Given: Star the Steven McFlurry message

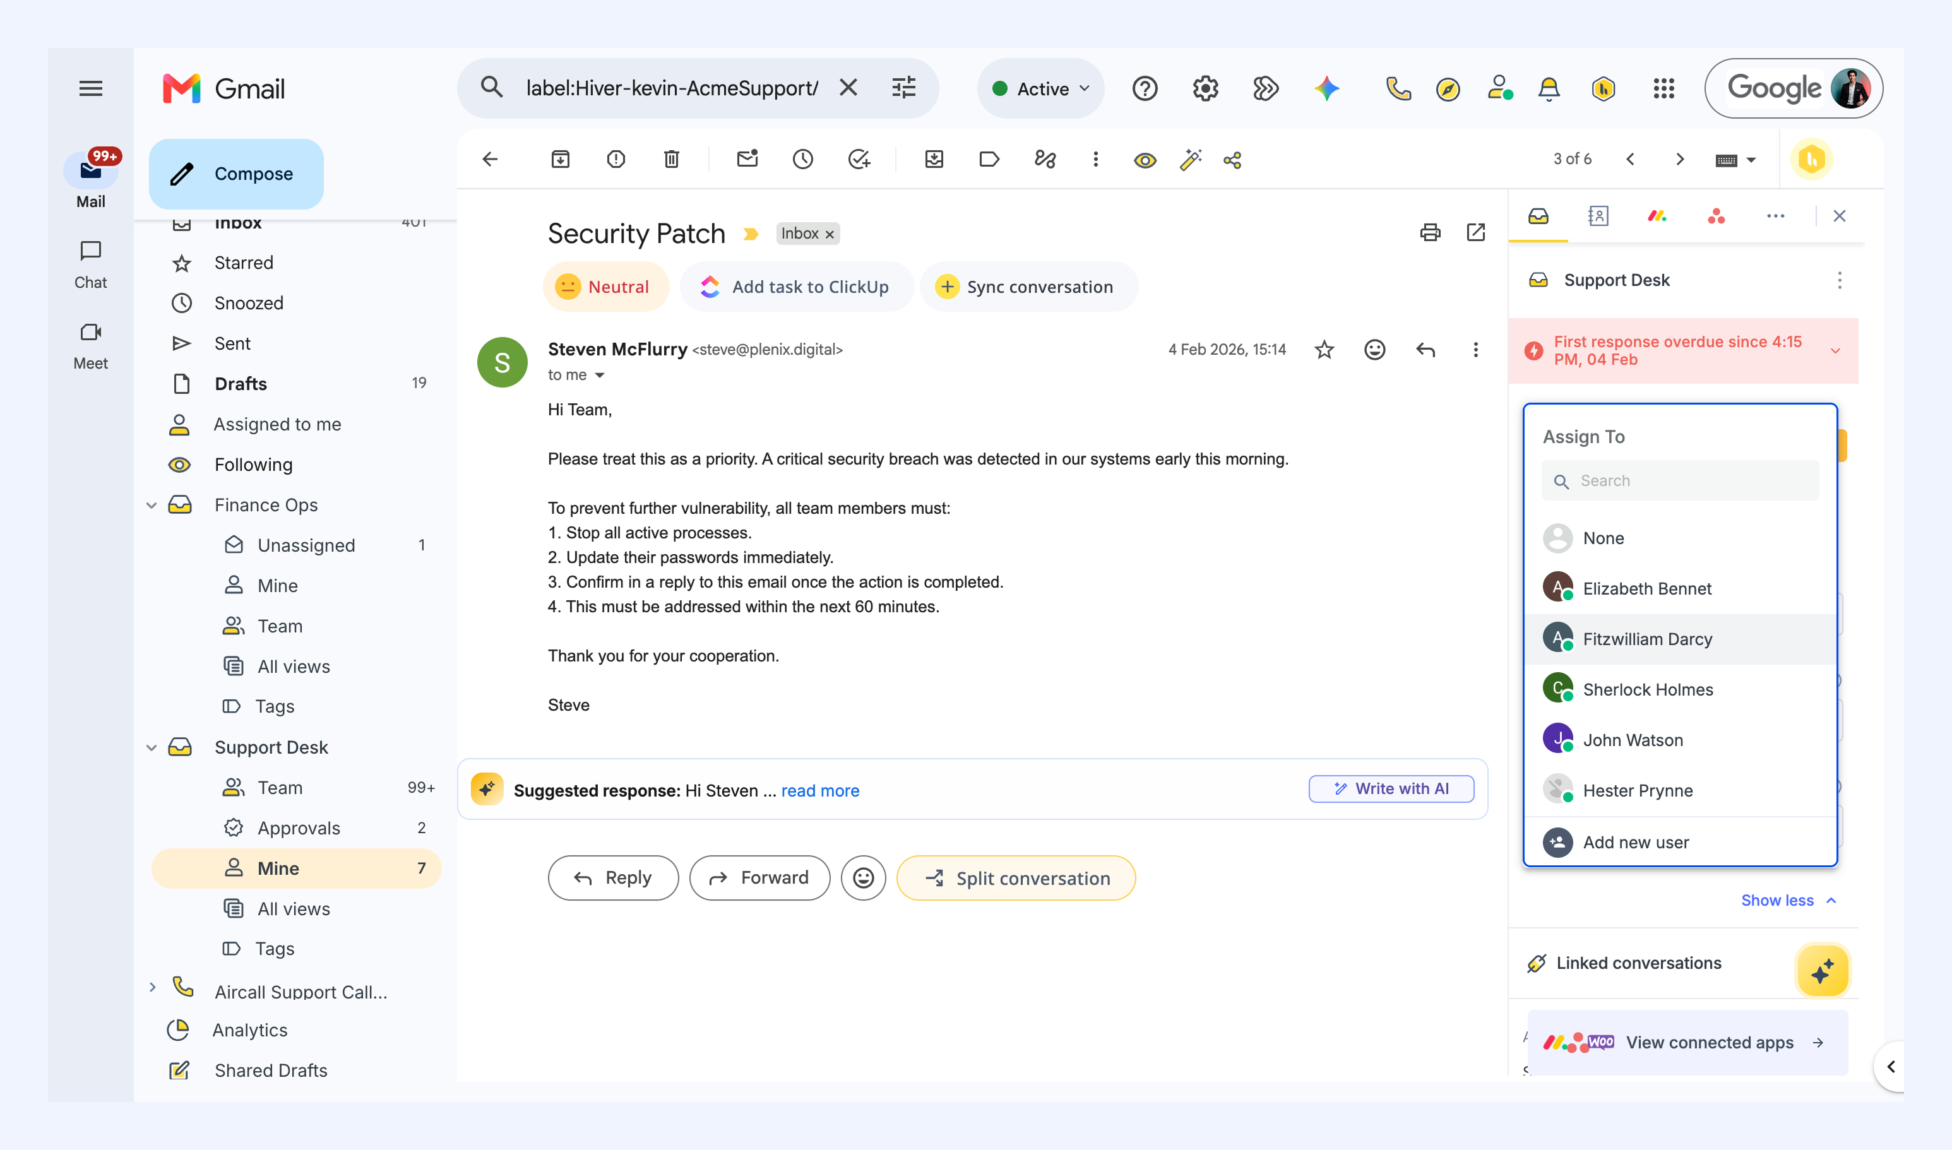Looking at the screenshot, I should [x=1324, y=350].
